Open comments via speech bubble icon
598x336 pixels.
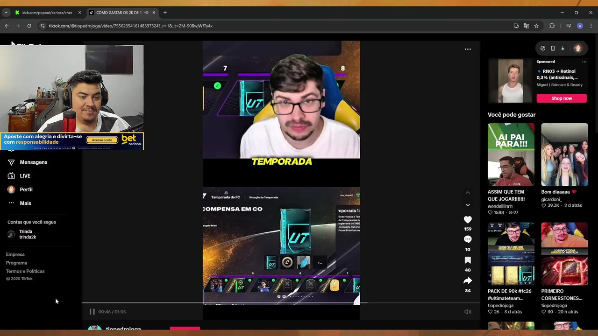468,239
